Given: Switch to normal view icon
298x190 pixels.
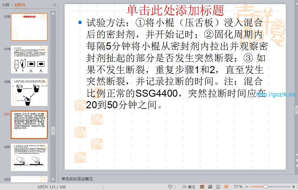Looking at the screenshot, I should (x=202, y=187).
